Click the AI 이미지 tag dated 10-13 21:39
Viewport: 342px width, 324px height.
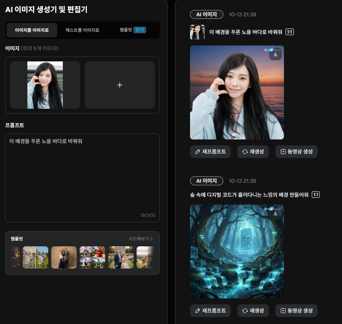tap(207, 14)
